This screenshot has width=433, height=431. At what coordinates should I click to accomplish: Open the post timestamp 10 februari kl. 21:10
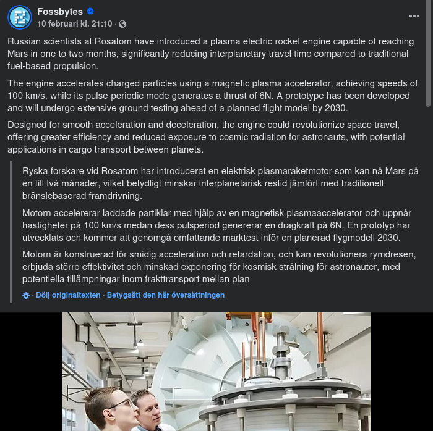tap(75, 23)
